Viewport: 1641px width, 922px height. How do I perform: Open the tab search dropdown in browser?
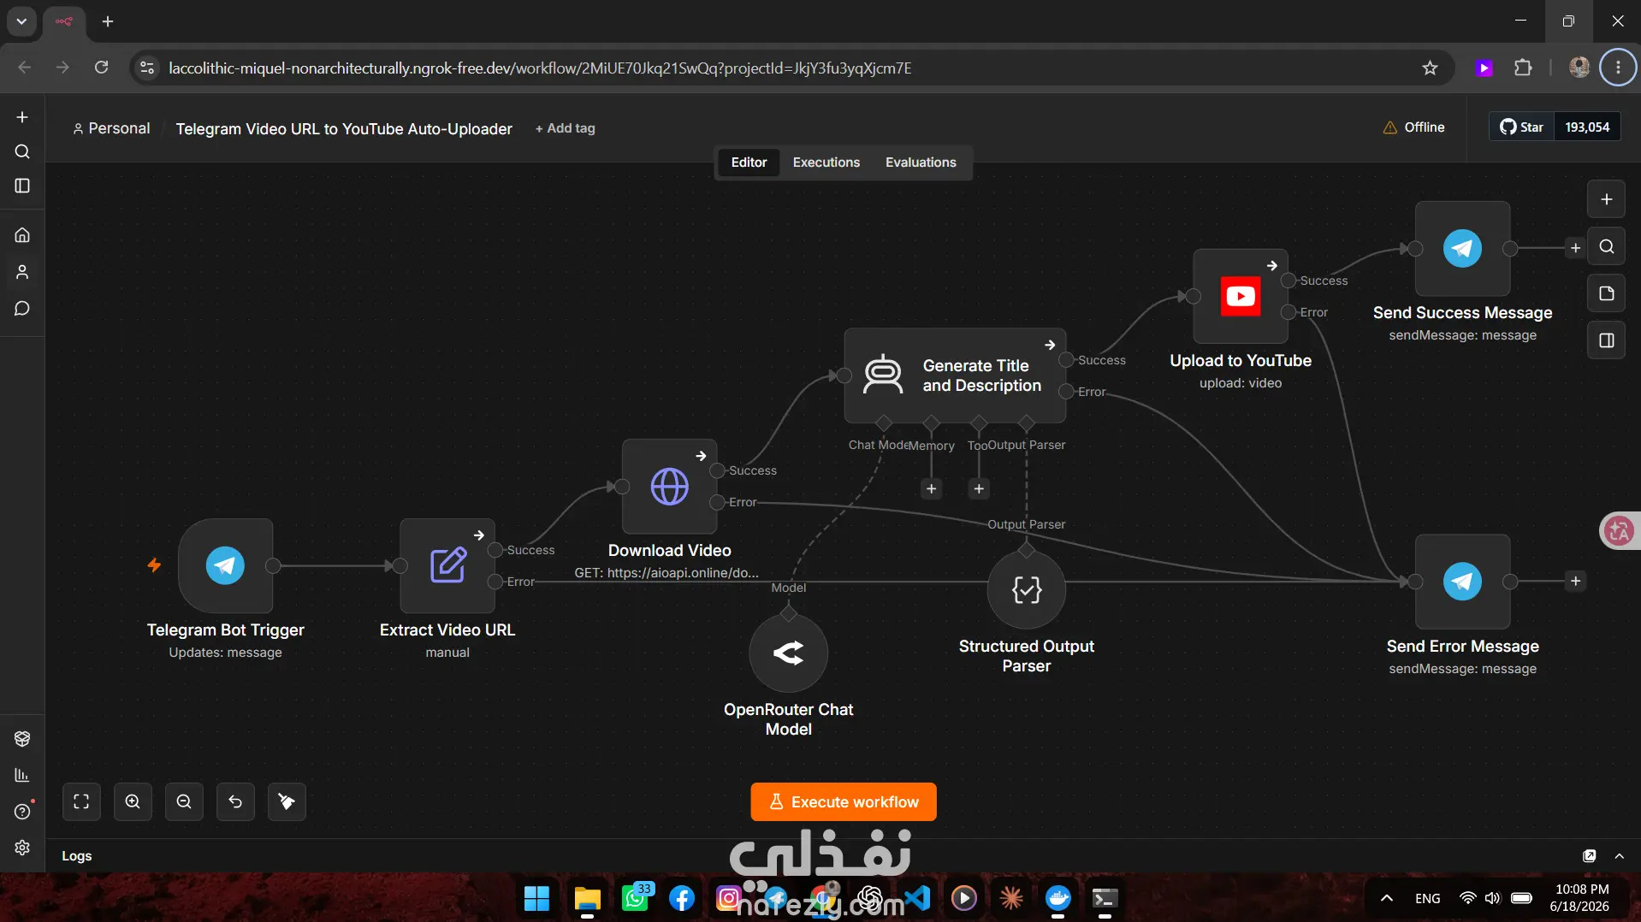tap(21, 21)
